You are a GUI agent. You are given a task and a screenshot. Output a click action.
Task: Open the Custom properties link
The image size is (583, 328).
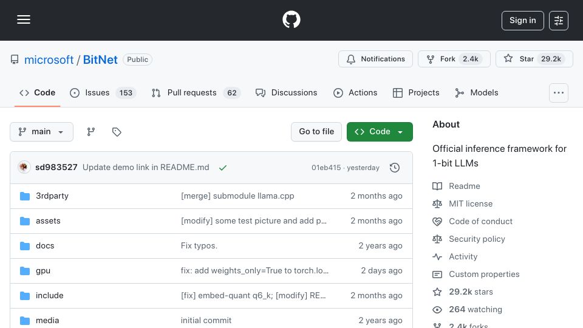click(484, 275)
